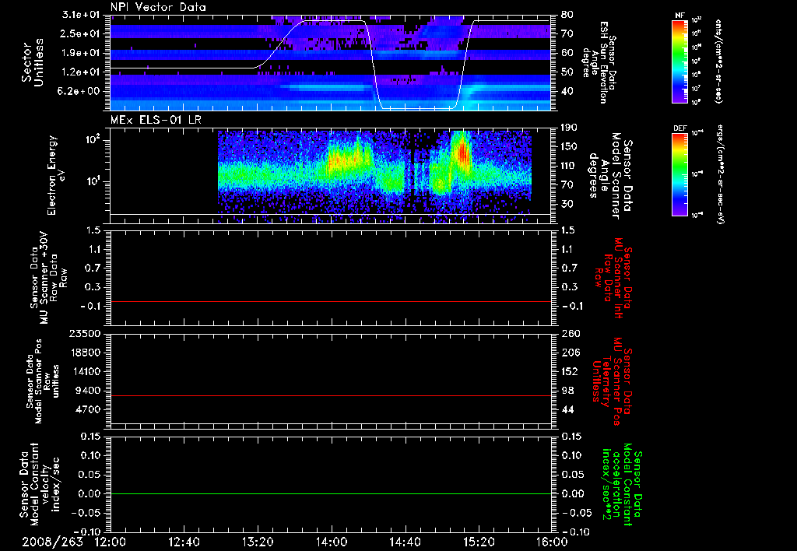This screenshot has height=551, width=797.
Task: Click the 260 telemetry tick value
Action: (571, 333)
